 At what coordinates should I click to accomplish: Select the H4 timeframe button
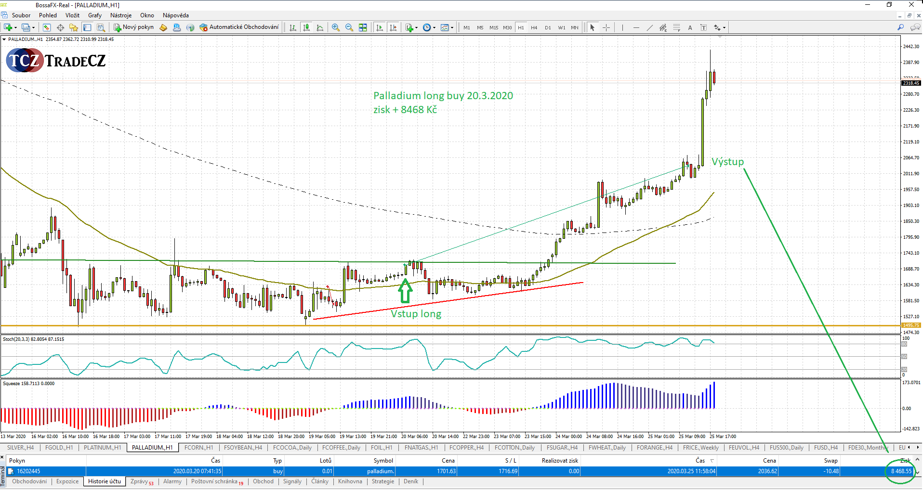(x=534, y=27)
